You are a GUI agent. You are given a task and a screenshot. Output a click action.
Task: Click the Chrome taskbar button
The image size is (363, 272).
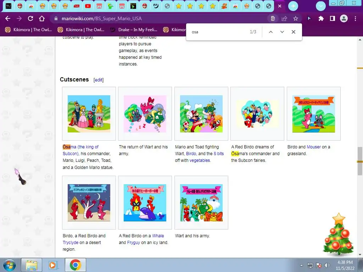pyautogui.click(x=75, y=265)
